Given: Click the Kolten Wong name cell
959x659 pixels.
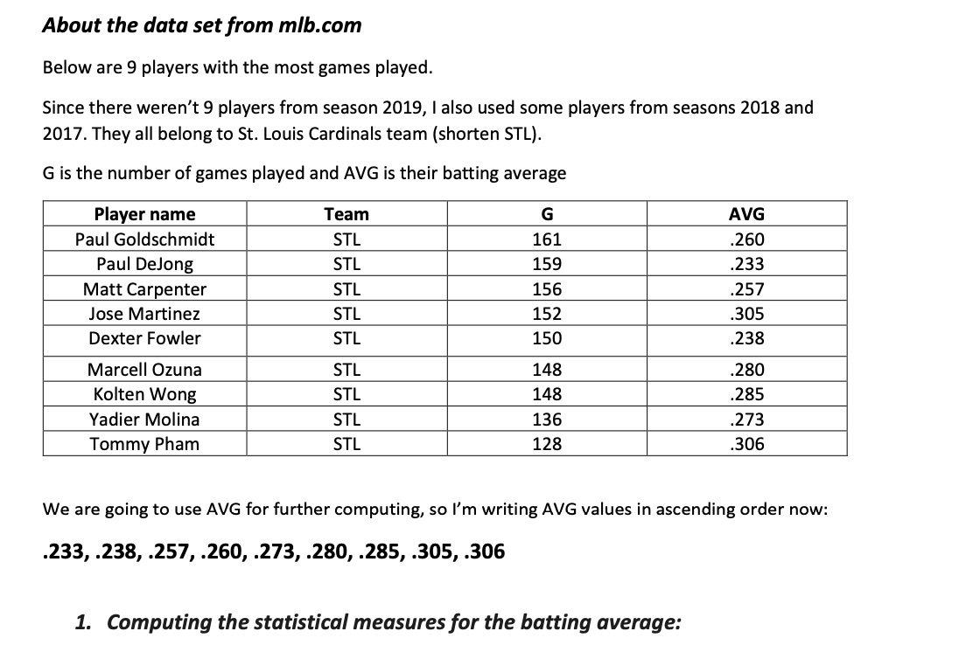Looking at the screenshot, I should (144, 394).
